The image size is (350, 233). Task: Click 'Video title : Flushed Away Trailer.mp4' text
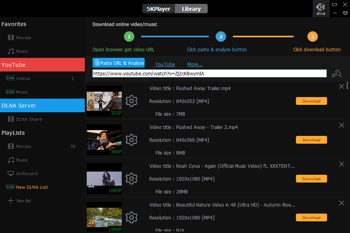coord(190,89)
